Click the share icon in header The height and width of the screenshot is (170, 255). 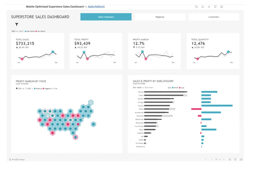pyautogui.click(x=209, y=7)
